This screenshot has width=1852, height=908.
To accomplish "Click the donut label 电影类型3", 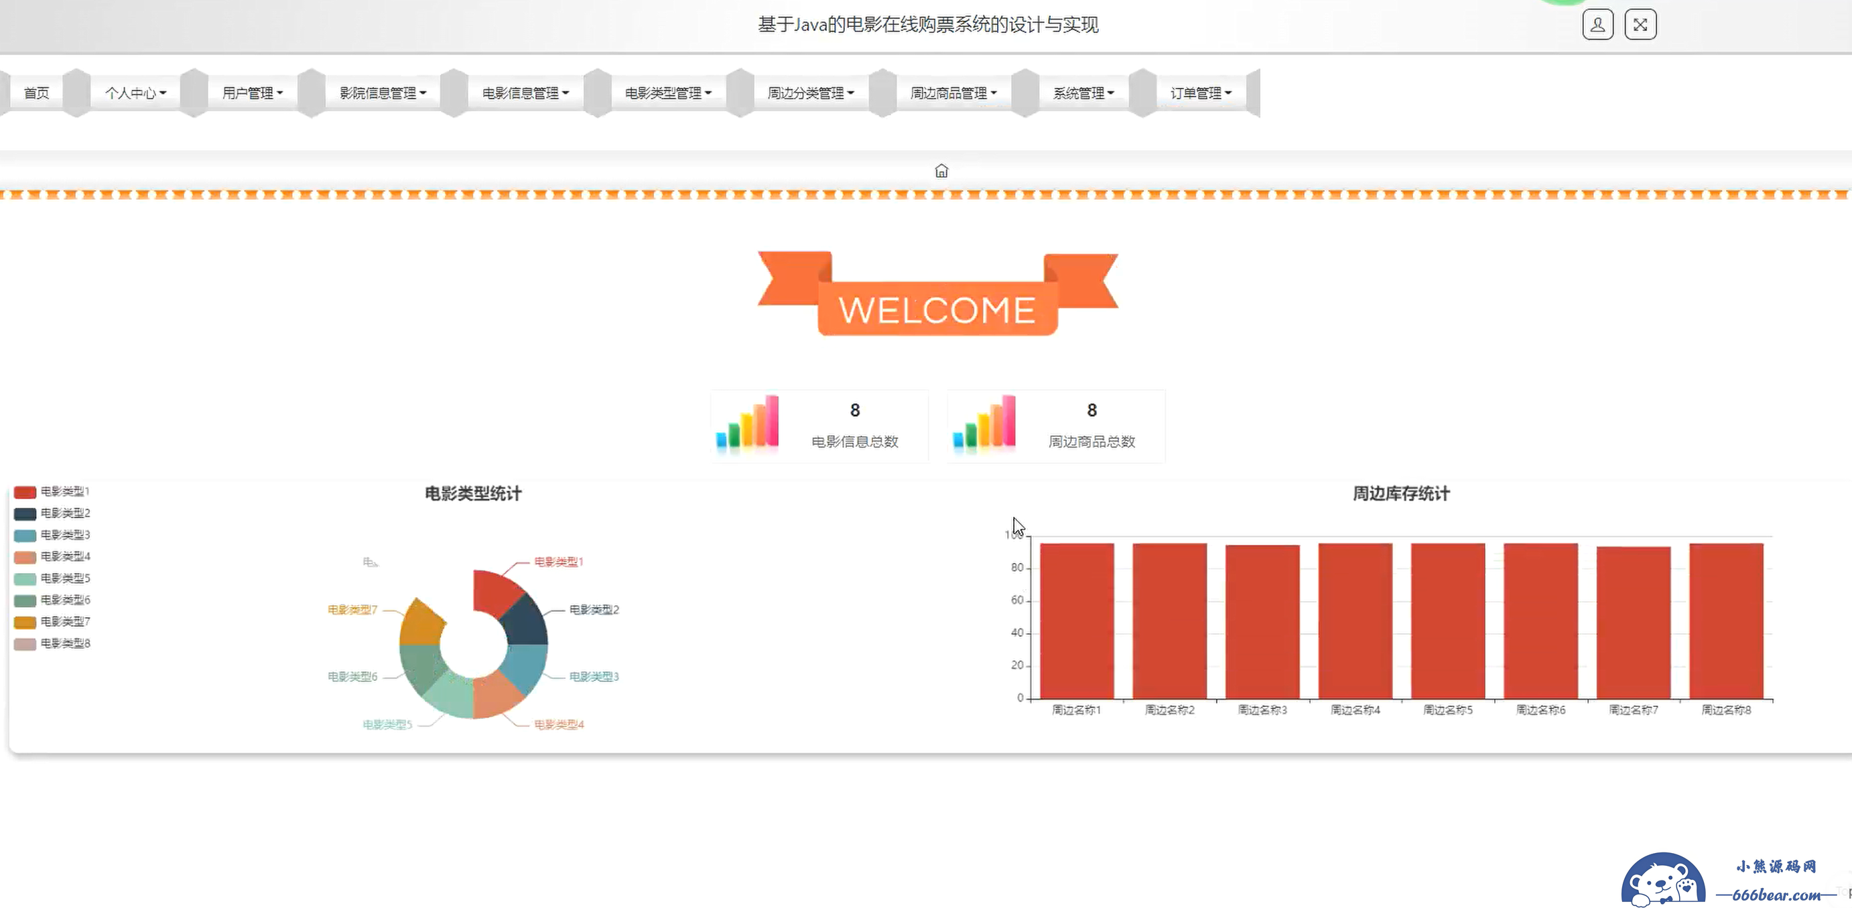I will (x=594, y=677).
